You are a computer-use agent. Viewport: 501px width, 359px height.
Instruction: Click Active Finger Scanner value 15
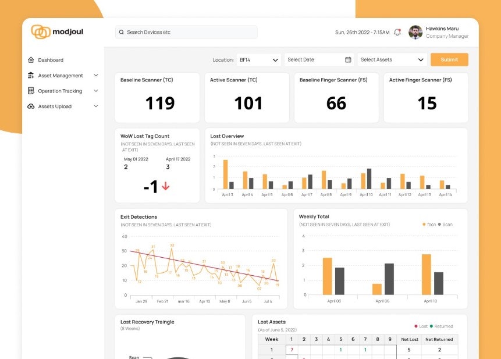click(x=427, y=103)
